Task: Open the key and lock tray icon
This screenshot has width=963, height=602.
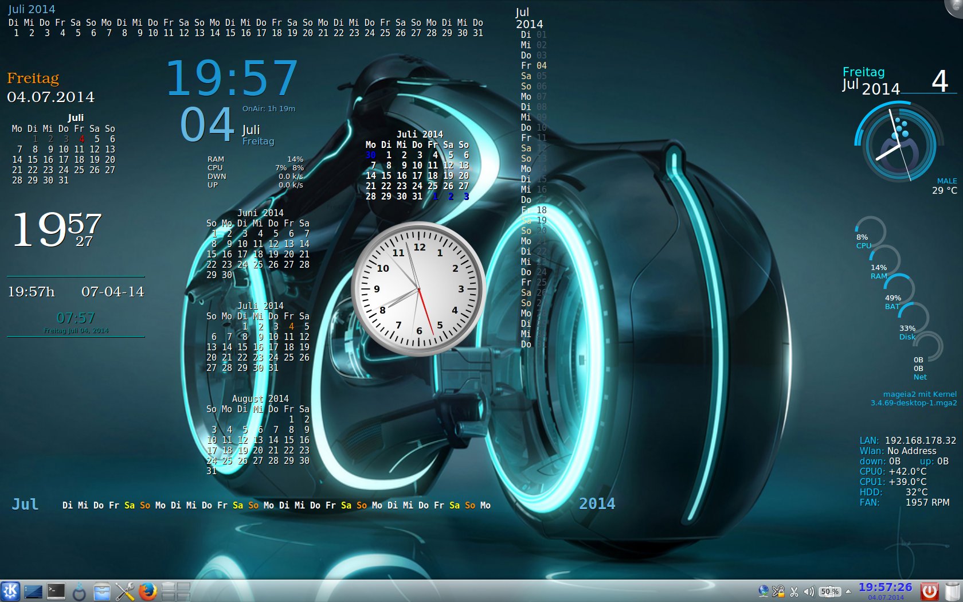Action: pos(778,591)
